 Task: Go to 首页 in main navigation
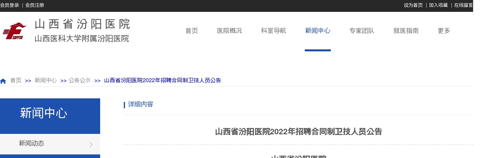192,31
